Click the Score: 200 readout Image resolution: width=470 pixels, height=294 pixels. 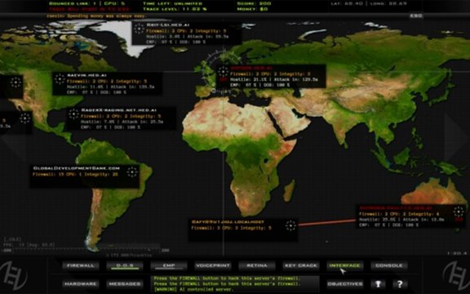[255, 3]
